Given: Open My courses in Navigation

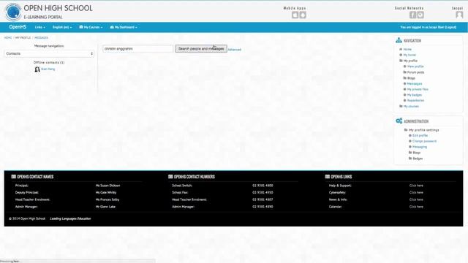Looking at the screenshot, I should click(x=411, y=107).
